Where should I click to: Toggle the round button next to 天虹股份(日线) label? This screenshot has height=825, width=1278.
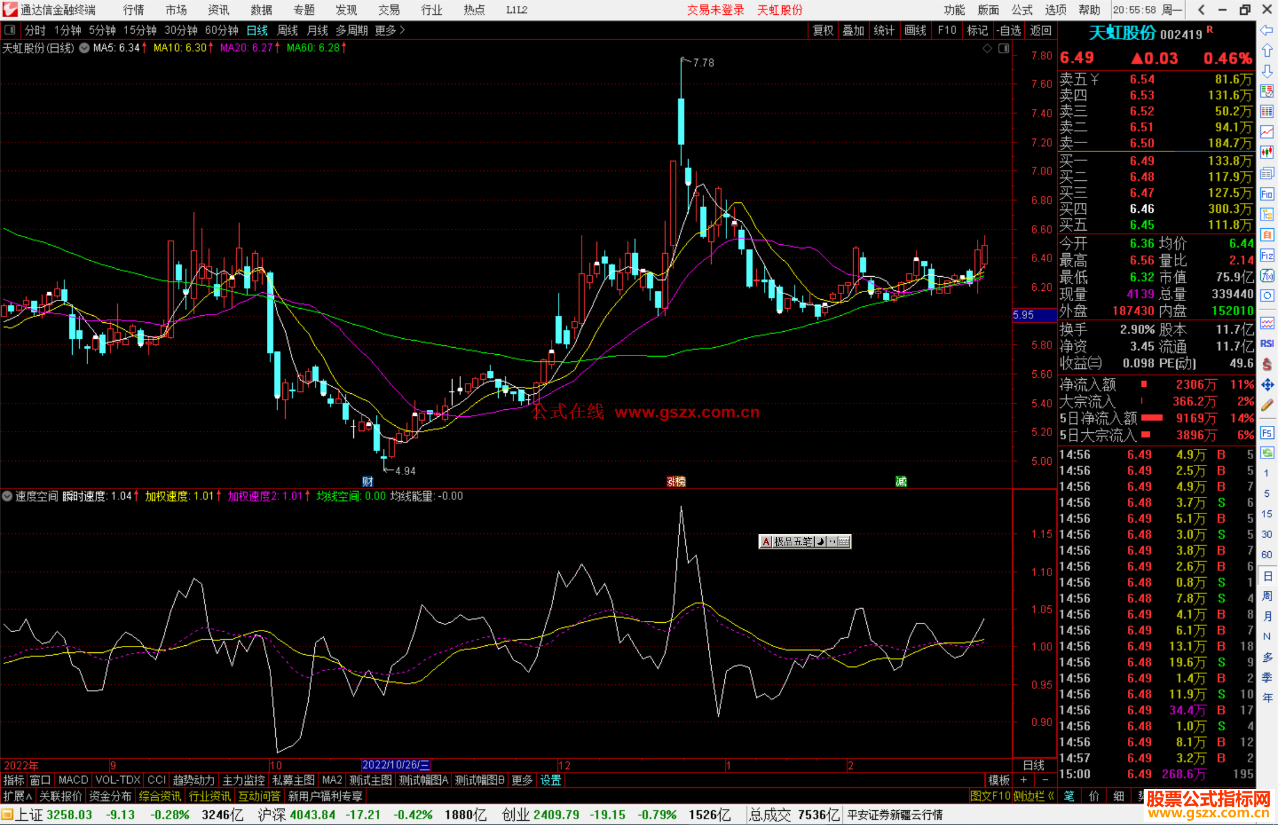tap(84, 48)
